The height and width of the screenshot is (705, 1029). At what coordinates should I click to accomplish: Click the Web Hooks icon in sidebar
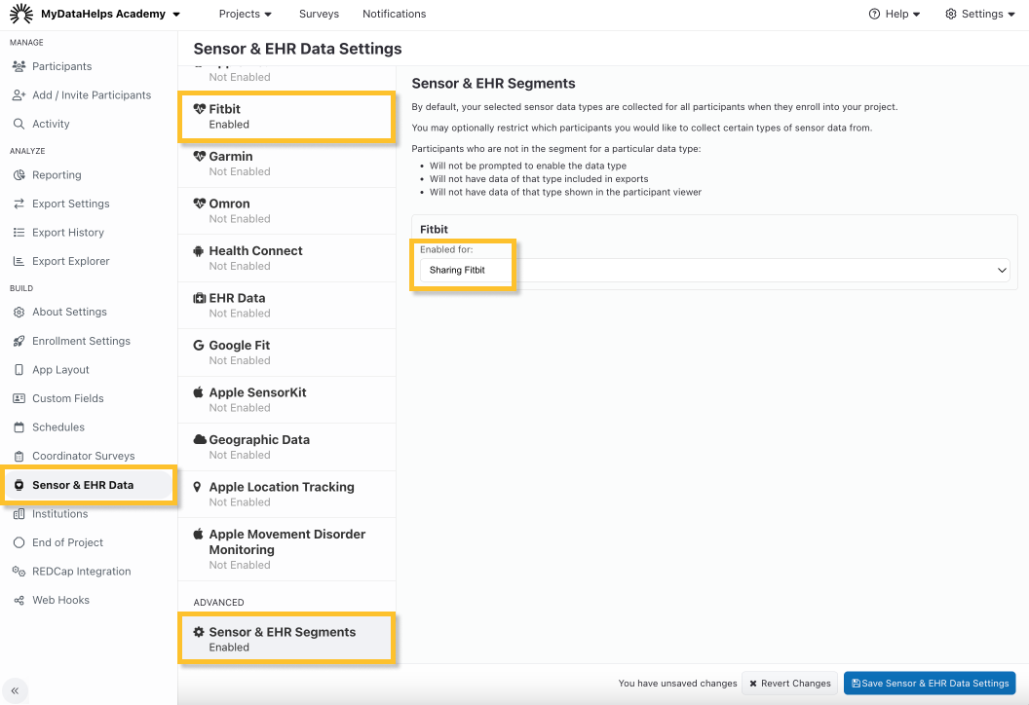click(x=19, y=601)
